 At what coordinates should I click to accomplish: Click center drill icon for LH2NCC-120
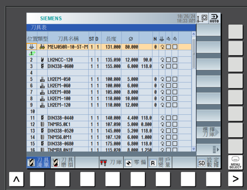pos(42,60)
